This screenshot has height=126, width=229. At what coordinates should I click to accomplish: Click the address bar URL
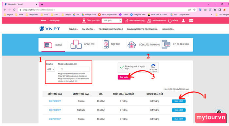tap(39, 10)
